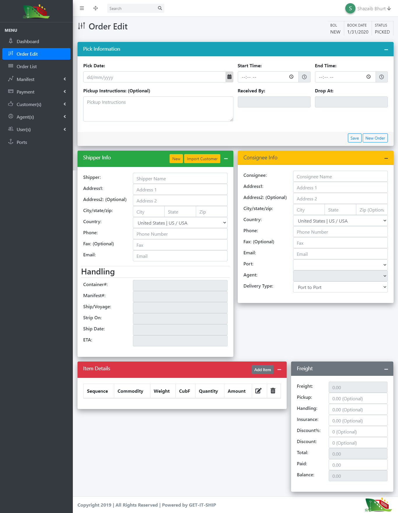Expand the Payment sidebar menu
The height and width of the screenshot is (513, 398).
click(36, 92)
